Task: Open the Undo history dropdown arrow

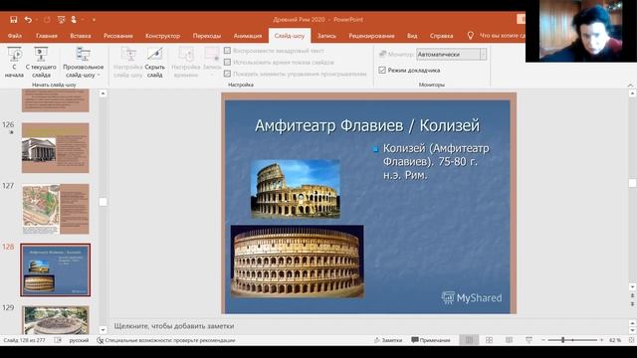Action: [x=37, y=20]
